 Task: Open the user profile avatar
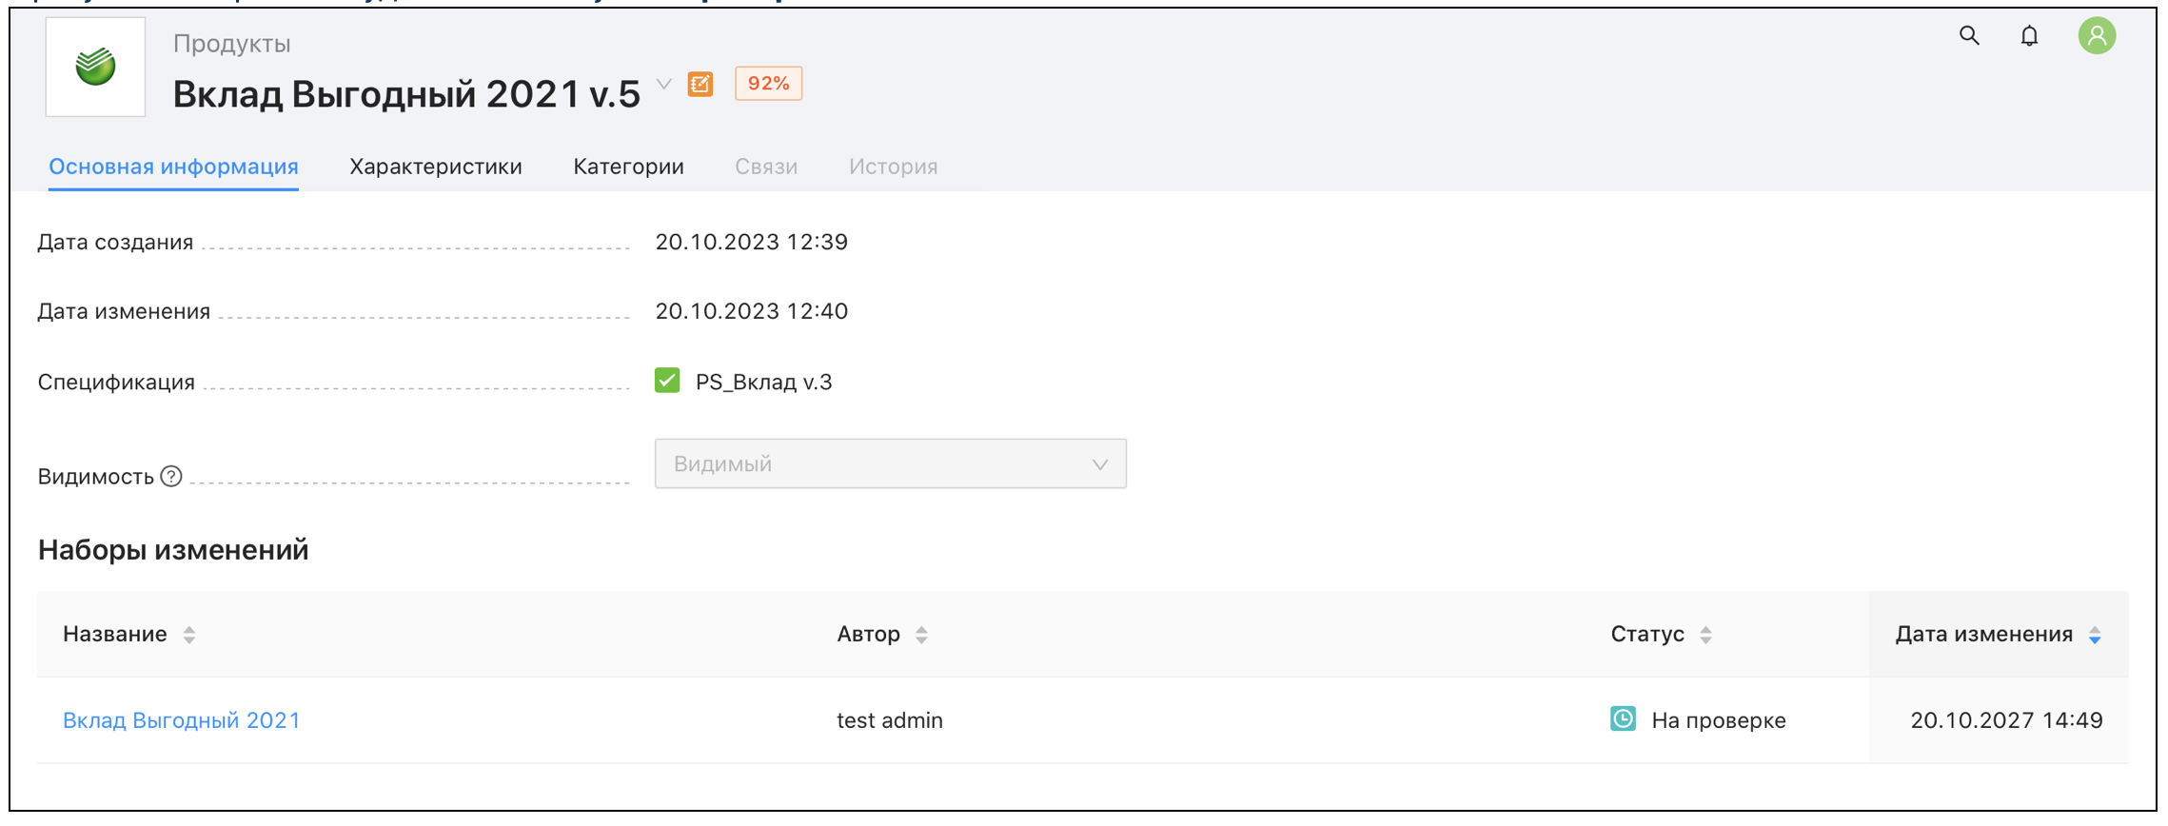pyautogui.click(x=2096, y=36)
